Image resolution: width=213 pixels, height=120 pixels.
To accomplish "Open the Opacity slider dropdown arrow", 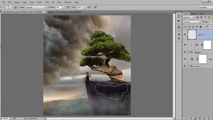I will pyautogui.click(x=63, y=7).
